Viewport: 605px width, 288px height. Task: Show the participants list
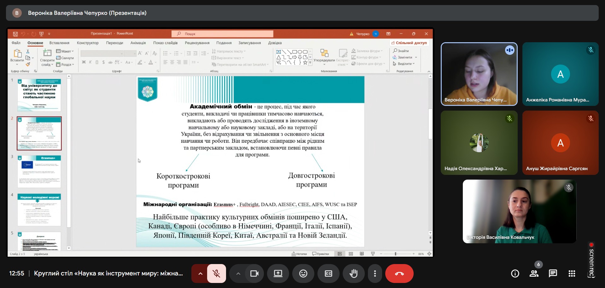click(534, 274)
